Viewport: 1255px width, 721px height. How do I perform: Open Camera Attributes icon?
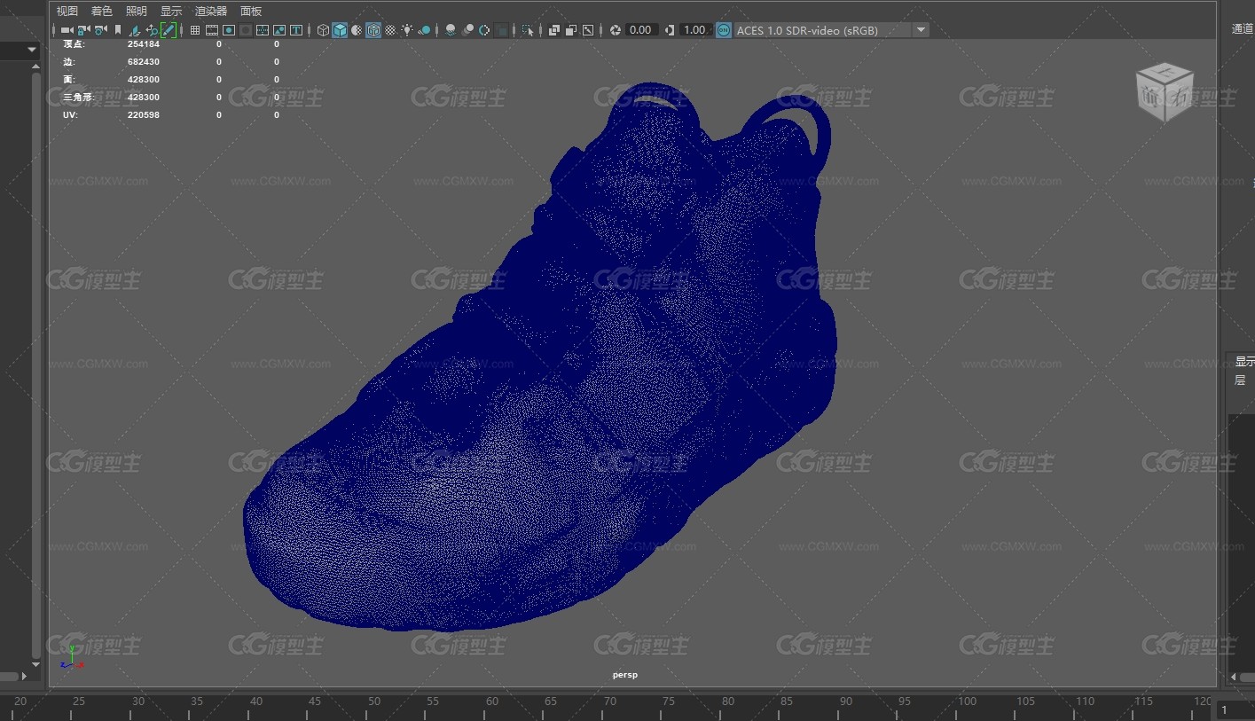(x=100, y=30)
